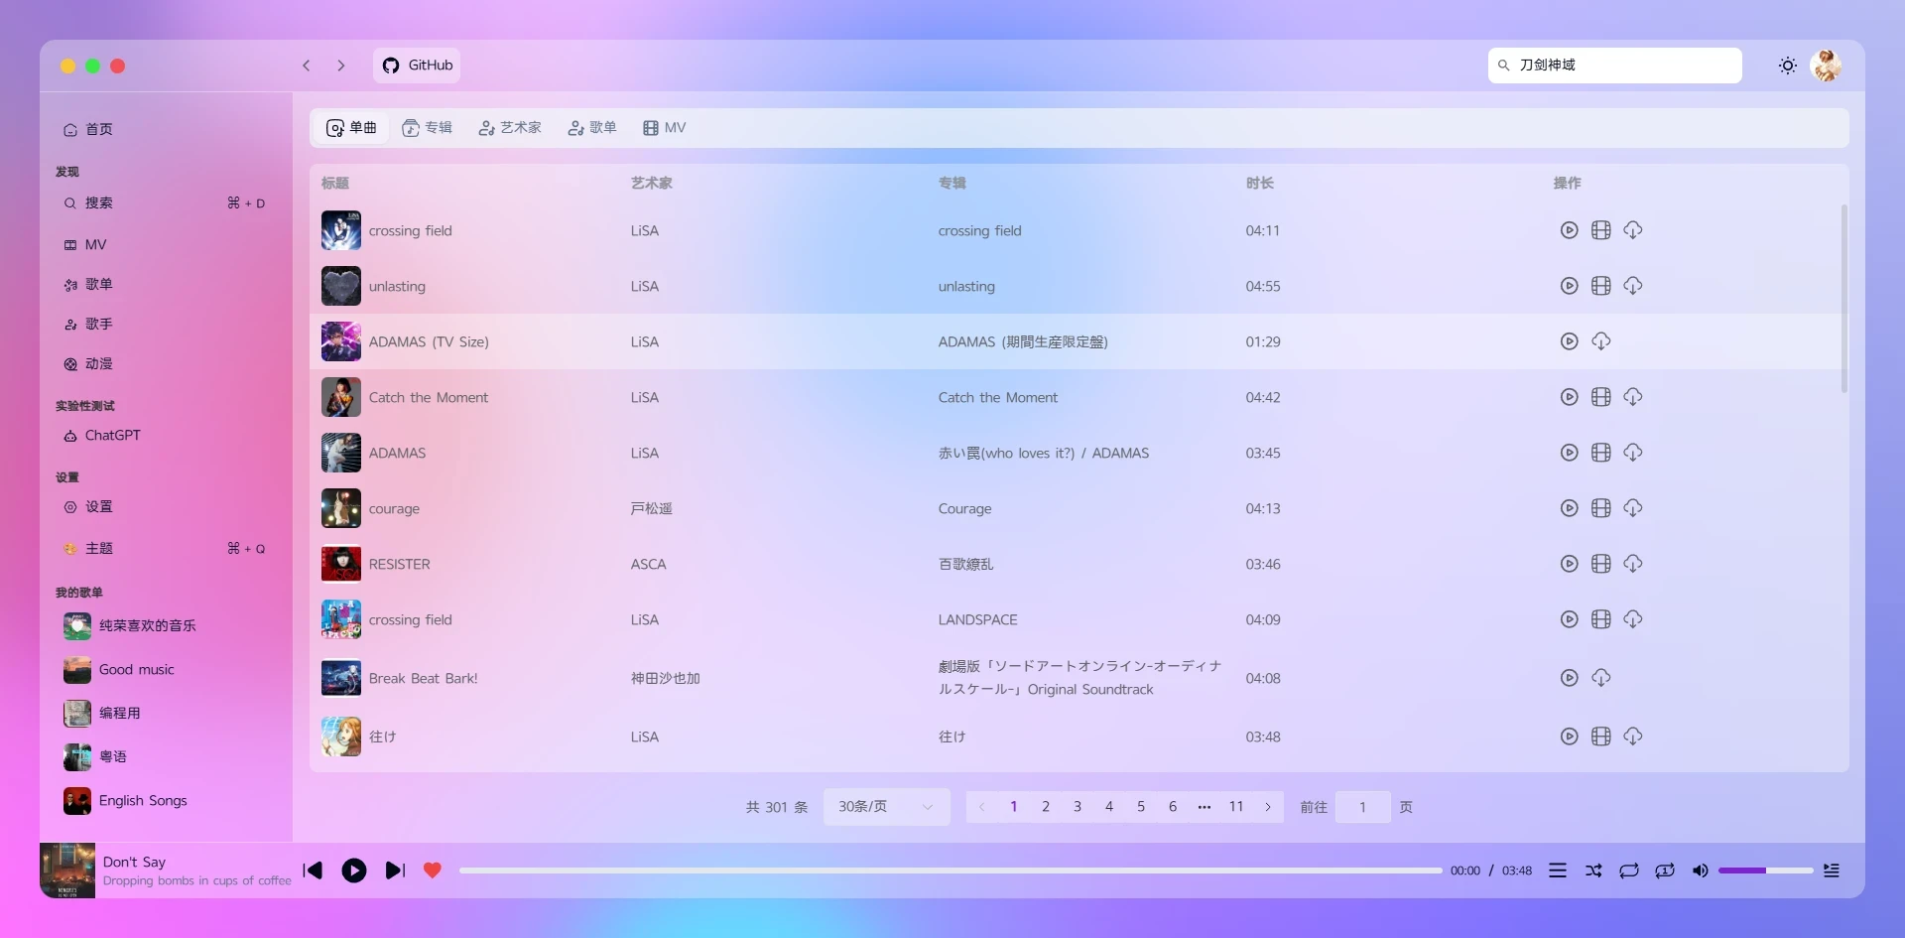This screenshot has width=1905, height=938.
Task: Open the current play queue list
Action: pos(1558,871)
